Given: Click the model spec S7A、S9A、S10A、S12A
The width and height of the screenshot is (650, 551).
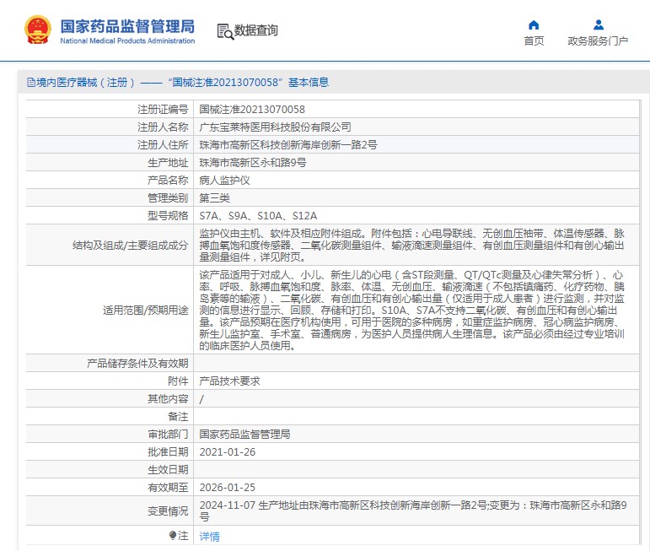Looking at the screenshot, I should tap(258, 216).
